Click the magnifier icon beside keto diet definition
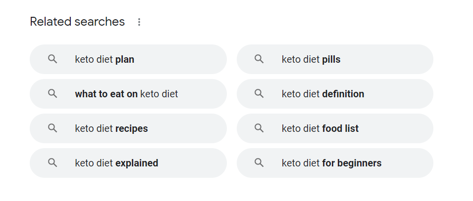The height and width of the screenshot is (201, 473). point(259,93)
